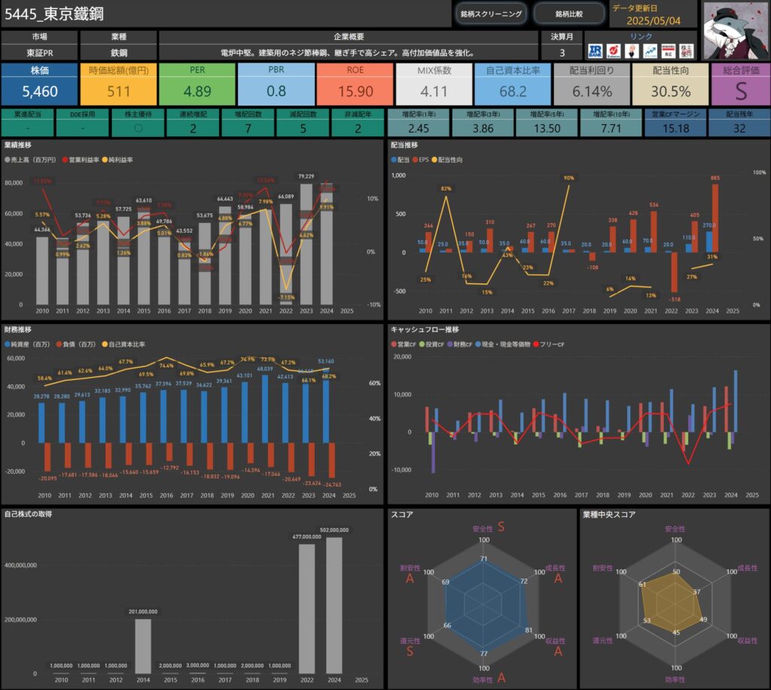
Task: Click the PBR 0.8 card
Action: [x=276, y=84]
